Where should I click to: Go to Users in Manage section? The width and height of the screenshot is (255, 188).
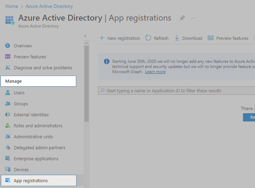[19, 93]
